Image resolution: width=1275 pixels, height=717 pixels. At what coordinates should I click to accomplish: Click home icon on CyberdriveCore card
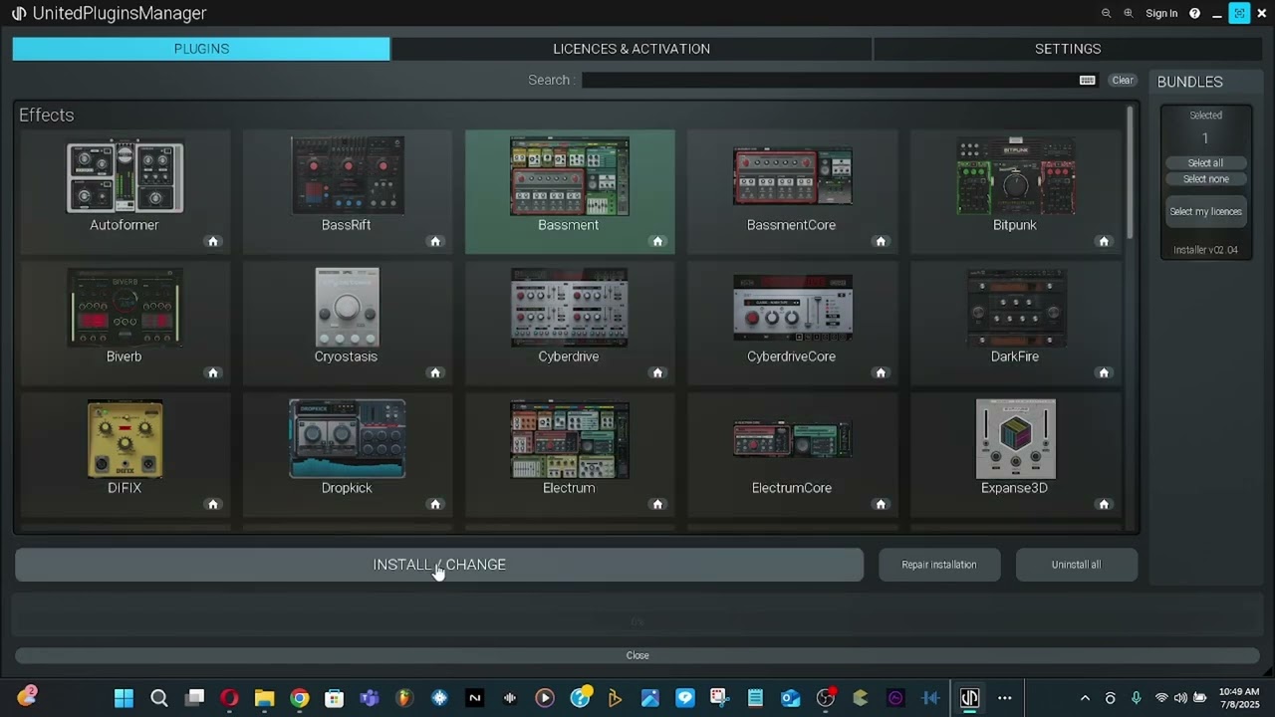[881, 372]
